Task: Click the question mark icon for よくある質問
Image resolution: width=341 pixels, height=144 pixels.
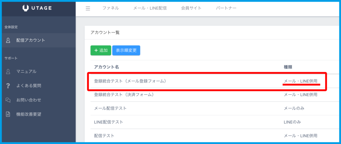Action: coord(8,86)
